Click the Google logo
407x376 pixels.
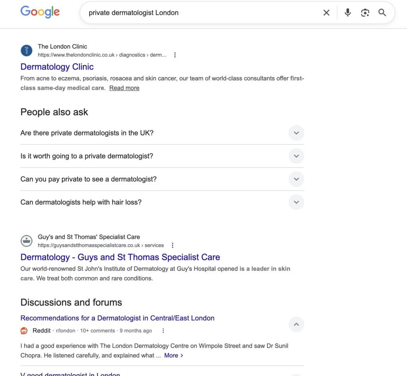pos(40,12)
